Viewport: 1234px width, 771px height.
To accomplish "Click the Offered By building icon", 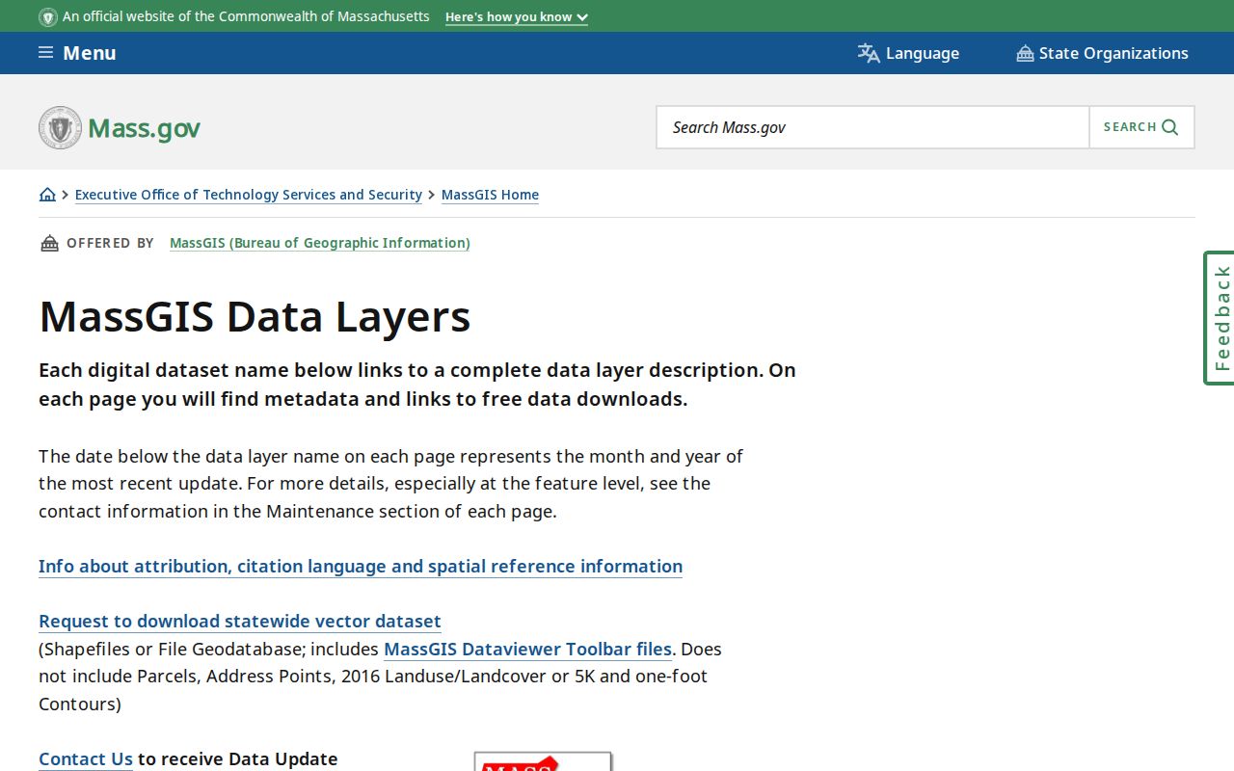I will pyautogui.click(x=49, y=243).
